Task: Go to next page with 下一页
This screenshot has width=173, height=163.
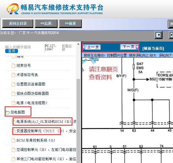Action: 129,47
